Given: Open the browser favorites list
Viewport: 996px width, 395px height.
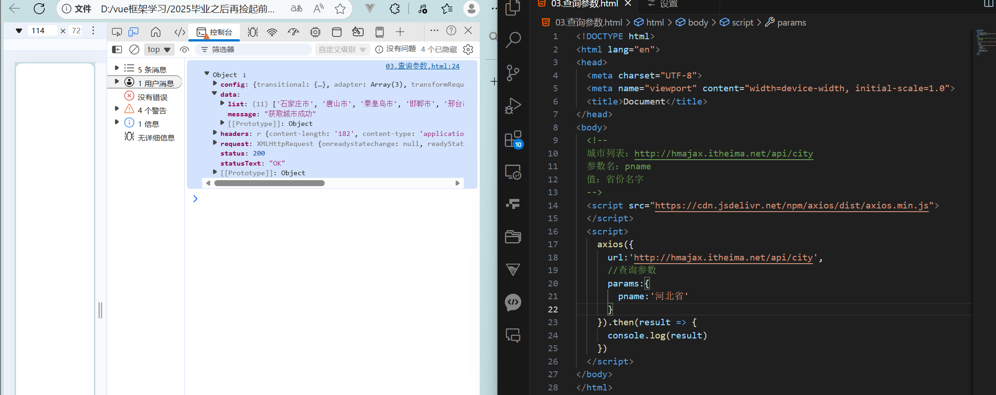Looking at the screenshot, I should [447, 9].
